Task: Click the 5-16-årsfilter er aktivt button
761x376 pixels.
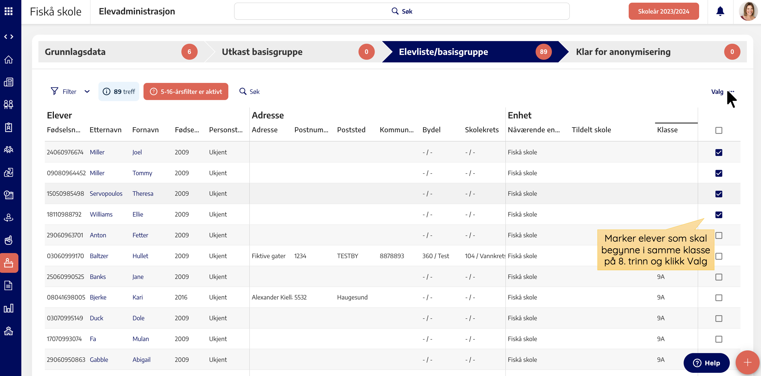Action: 186,92
